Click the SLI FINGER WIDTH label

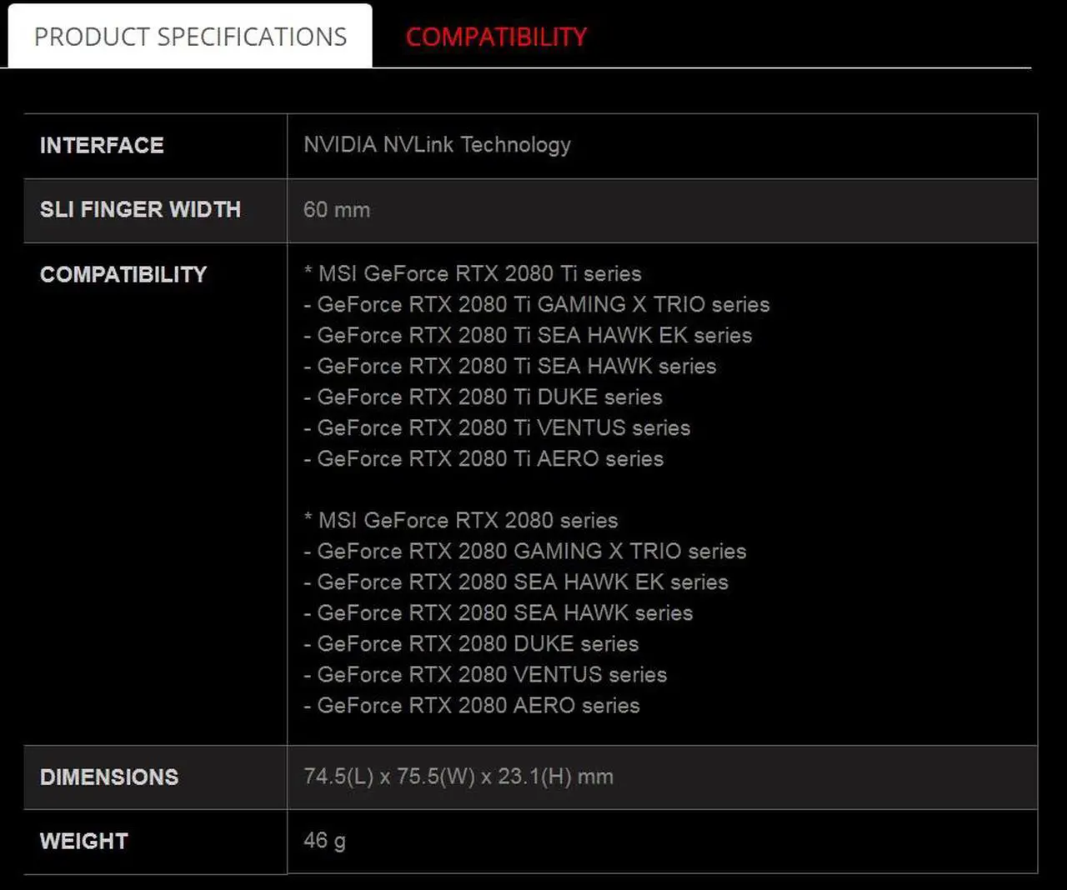[140, 209]
